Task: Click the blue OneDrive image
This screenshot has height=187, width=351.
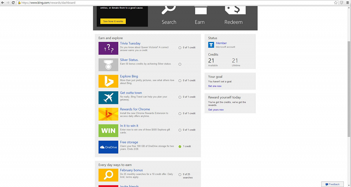Action: click(108, 147)
